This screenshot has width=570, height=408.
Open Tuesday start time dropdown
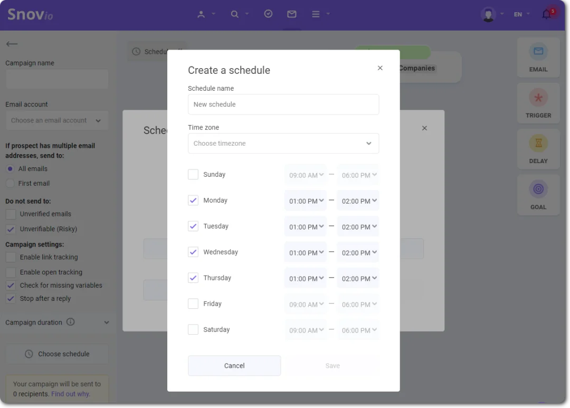(306, 226)
